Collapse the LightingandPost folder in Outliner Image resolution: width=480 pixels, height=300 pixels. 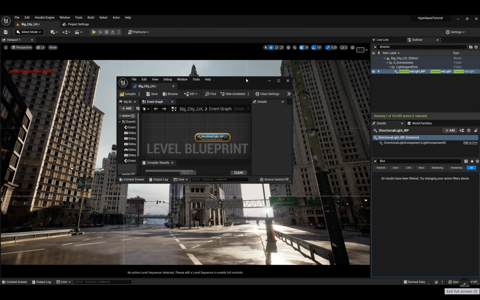coord(390,67)
